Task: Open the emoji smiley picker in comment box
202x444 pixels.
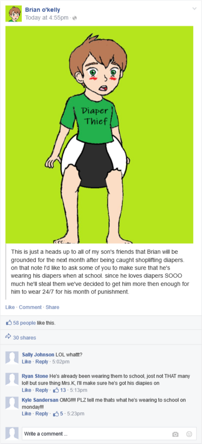Action: pos(189,434)
